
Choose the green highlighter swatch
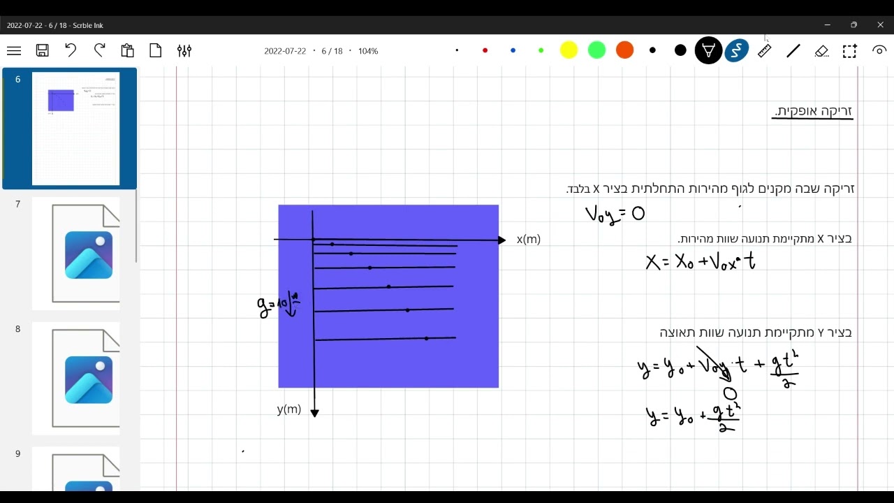tap(596, 50)
